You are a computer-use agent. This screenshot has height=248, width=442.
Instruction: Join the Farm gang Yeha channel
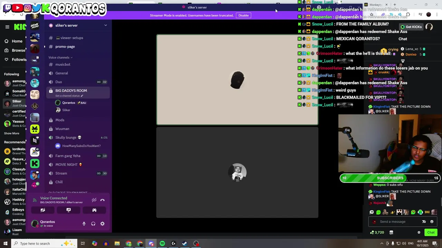(78, 156)
